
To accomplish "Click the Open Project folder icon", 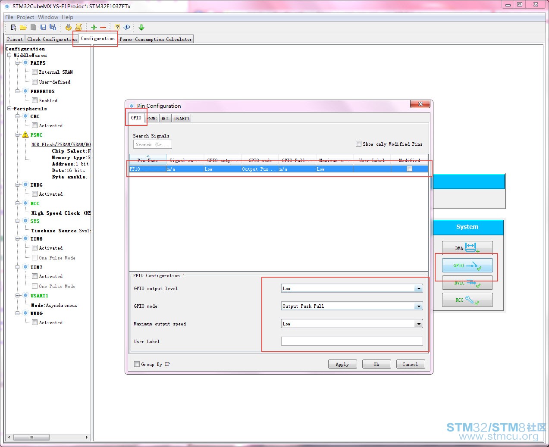I will click(x=23, y=27).
